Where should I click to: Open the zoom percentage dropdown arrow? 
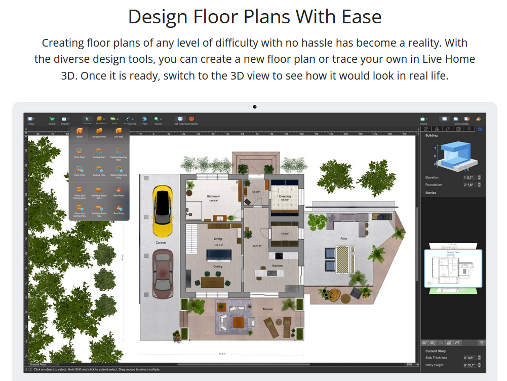(418, 364)
